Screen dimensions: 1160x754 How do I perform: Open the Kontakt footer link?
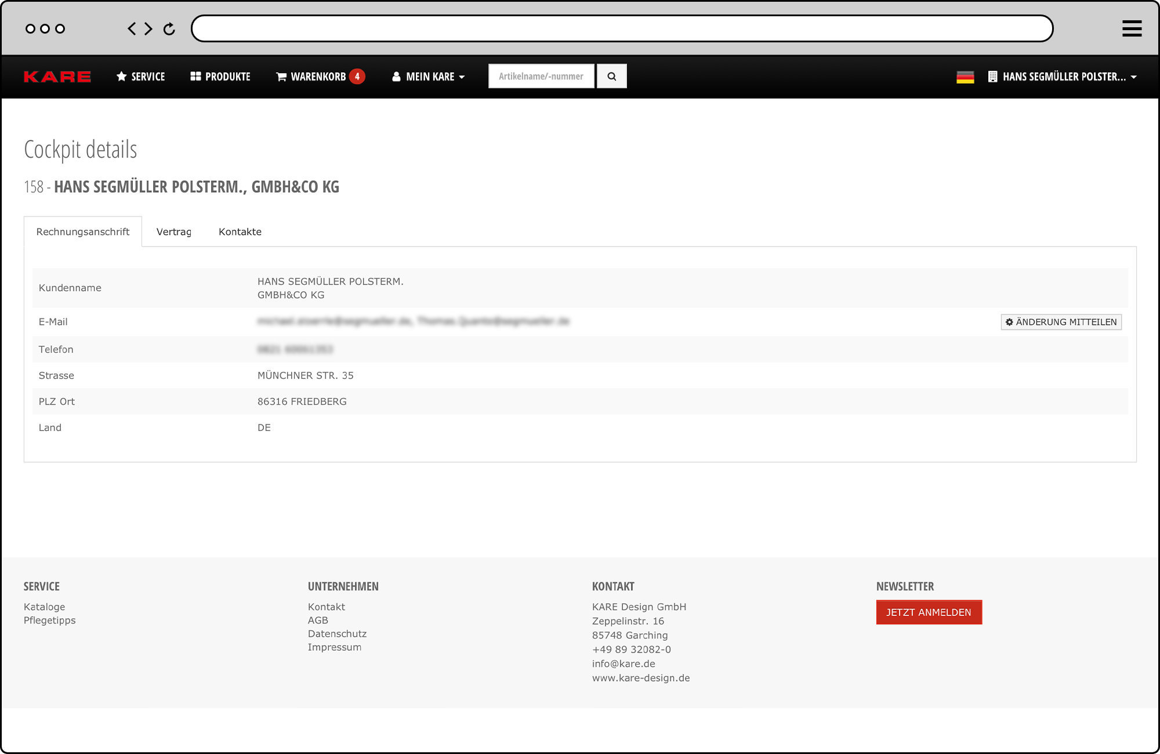tap(326, 607)
